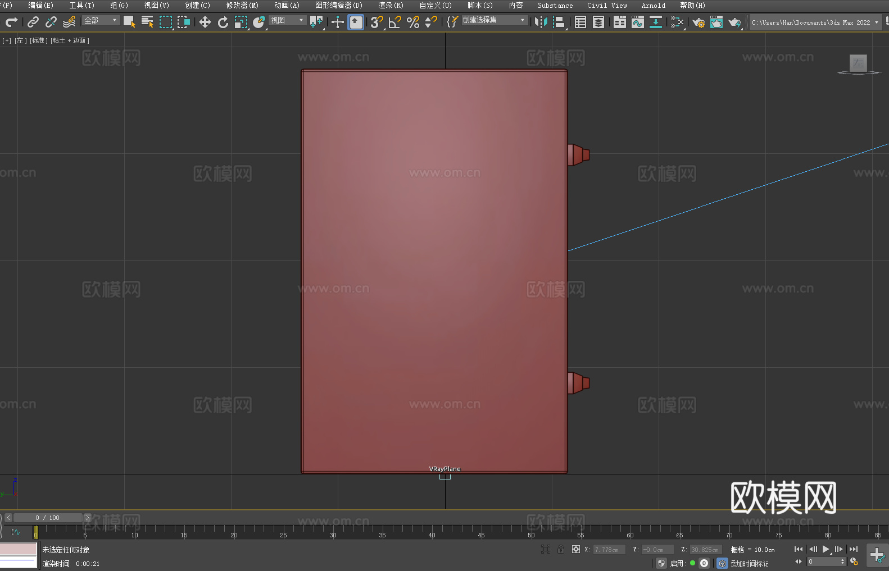Open project path dropdown C:\Users\Han
The width and height of the screenshot is (889, 571).
(x=815, y=22)
